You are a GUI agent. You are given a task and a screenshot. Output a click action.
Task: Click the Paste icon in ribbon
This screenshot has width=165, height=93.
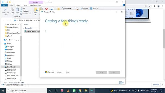pos(17,10)
